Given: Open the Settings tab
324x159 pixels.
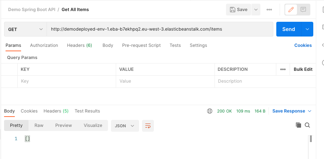Looking at the screenshot, I should coord(198,45).
